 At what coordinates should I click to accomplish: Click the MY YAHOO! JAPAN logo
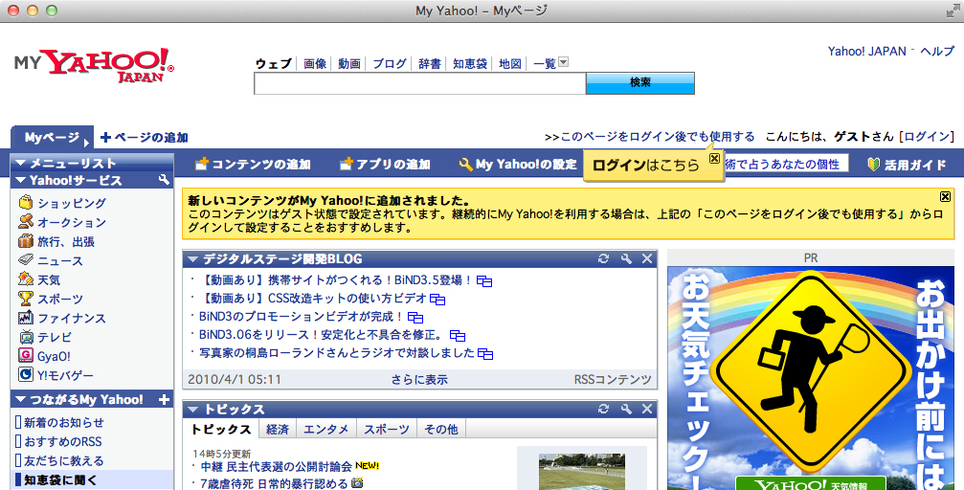tap(94, 65)
